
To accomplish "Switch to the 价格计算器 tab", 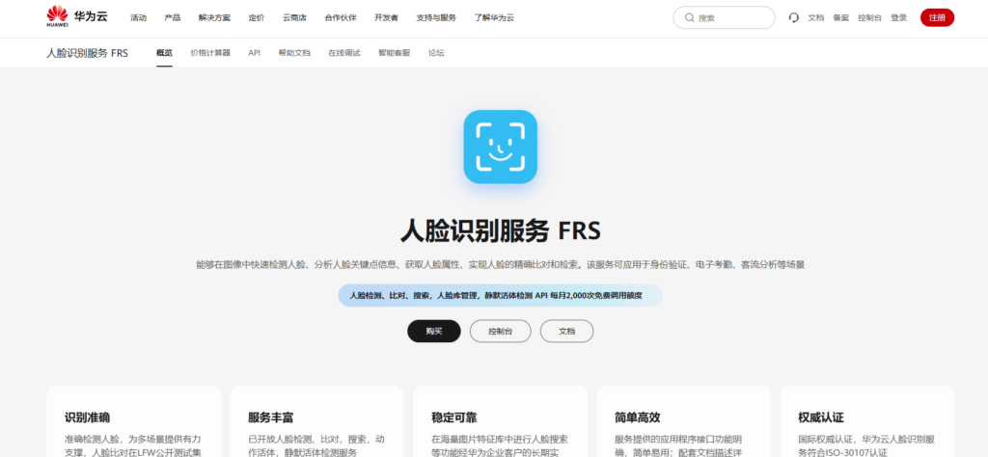I will coord(210,53).
